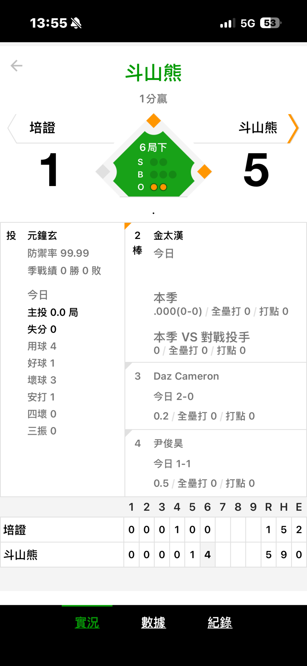The width and height of the screenshot is (307, 666).
Task: Tap the gray left chevron beside 培證
Action: (11, 128)
